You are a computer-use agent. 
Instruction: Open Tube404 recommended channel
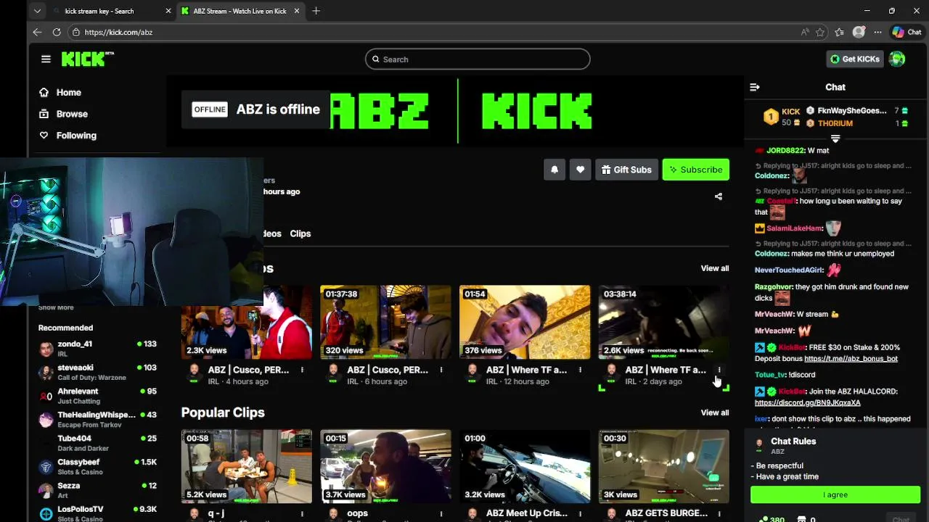tap(97, 443)
